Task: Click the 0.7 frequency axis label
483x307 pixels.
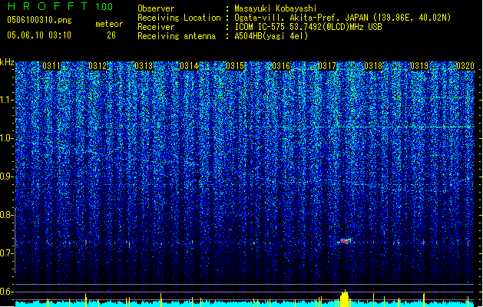Action: (6, 253)
